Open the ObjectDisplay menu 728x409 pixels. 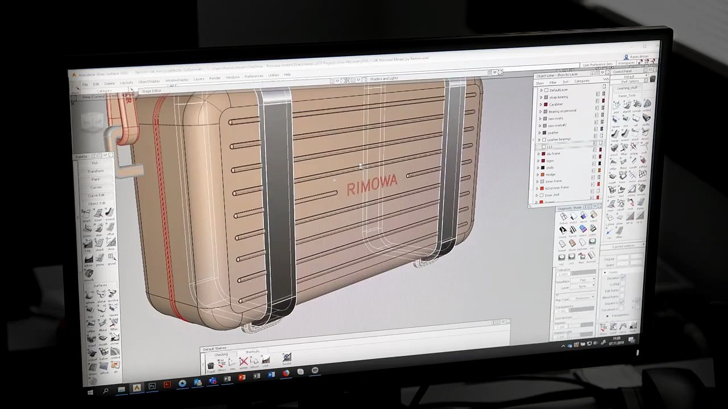click(149, 81)
